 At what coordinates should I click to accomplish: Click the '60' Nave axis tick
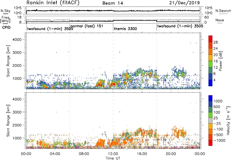coord(207,17)
